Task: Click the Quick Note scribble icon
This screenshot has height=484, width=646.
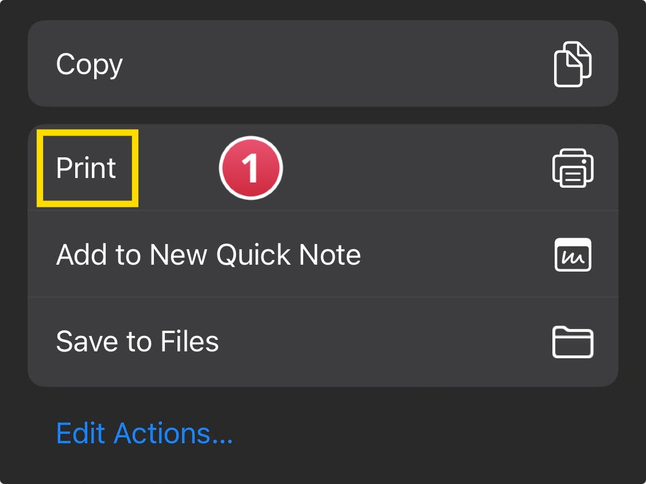Action: pos(572,254)
